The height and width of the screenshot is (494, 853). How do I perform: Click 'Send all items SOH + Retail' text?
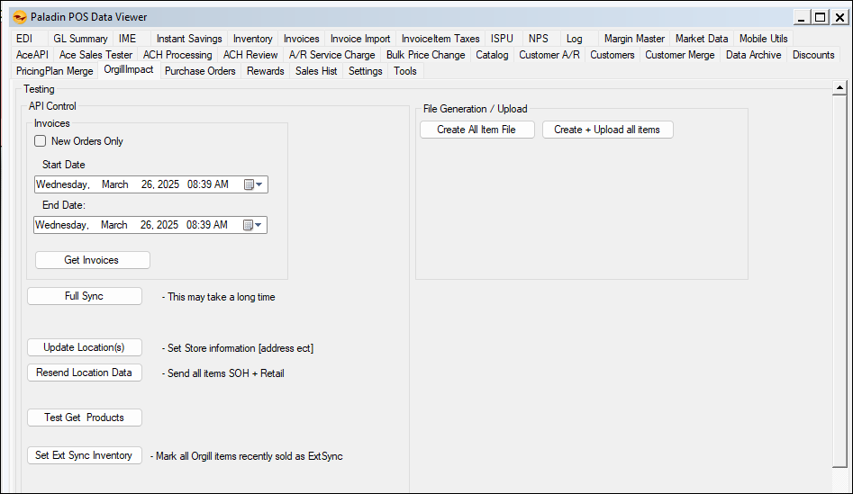(x=226, y=373)
